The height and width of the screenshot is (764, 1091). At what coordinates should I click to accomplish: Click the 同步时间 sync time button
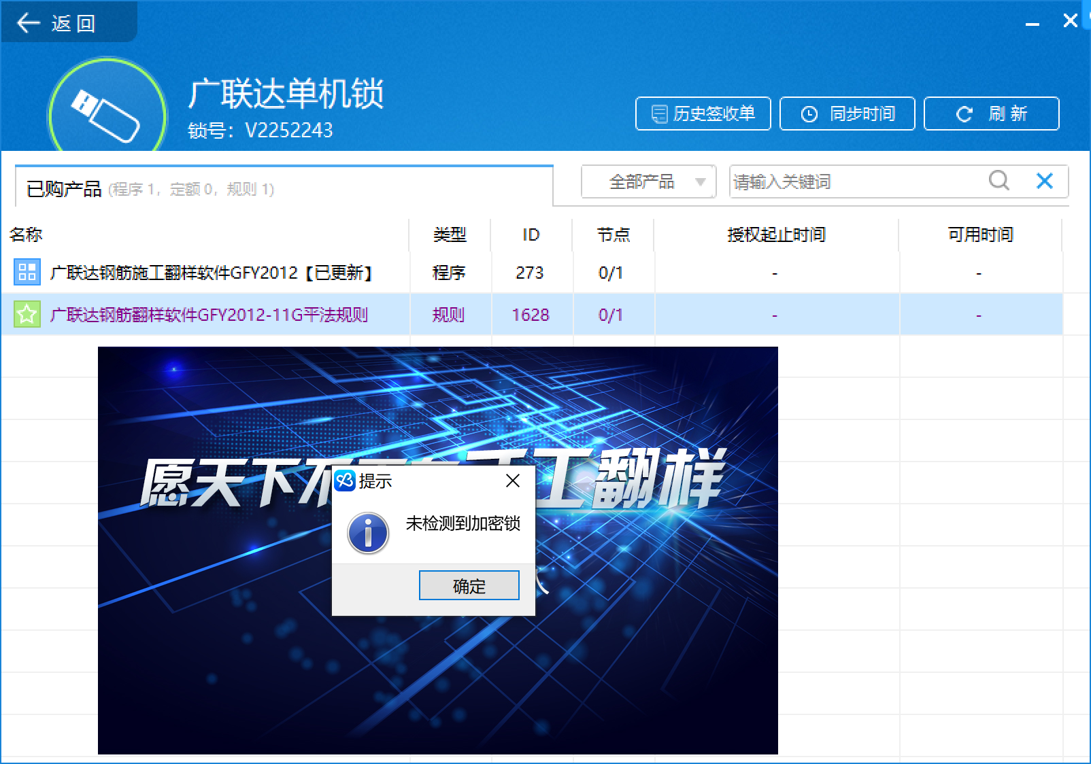(847, 114)
